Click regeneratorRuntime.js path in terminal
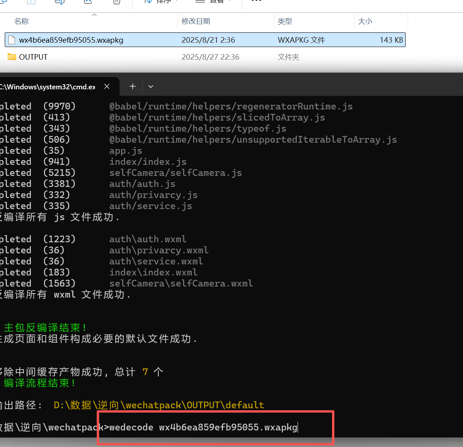Screen dimensions: 463x447 coord(231,106)
